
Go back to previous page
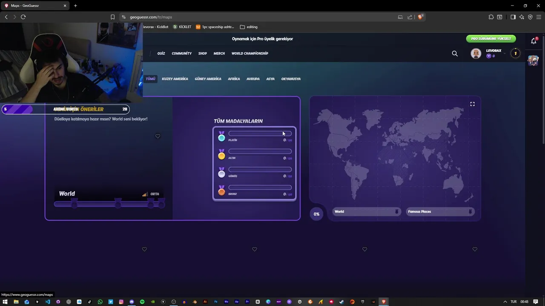click(6, 17)
